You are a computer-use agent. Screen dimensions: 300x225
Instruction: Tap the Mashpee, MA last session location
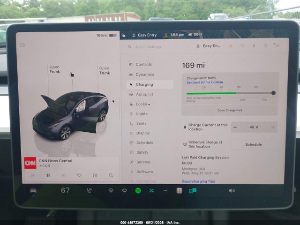[x=193, y=169]
